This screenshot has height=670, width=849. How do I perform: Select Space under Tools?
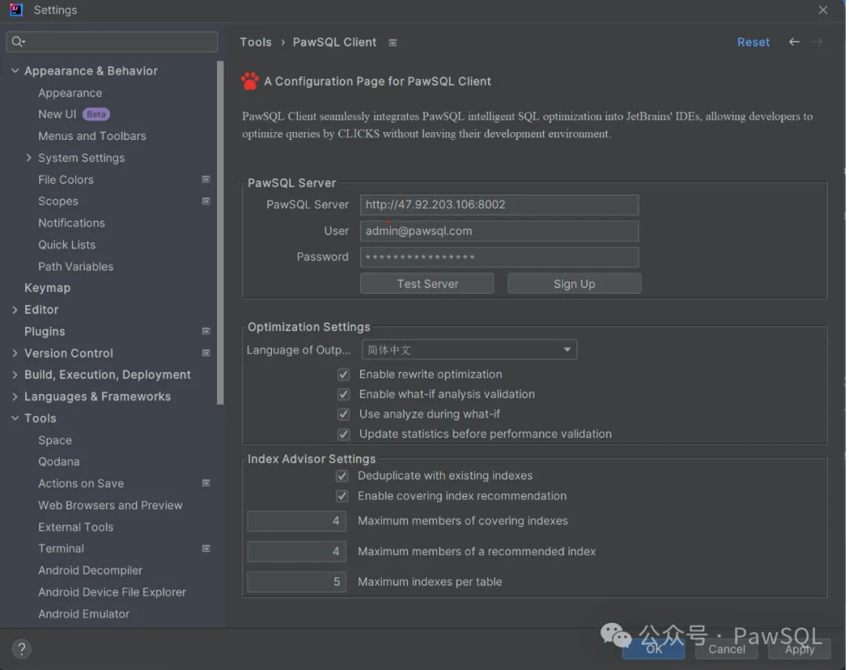coord(55,440)
